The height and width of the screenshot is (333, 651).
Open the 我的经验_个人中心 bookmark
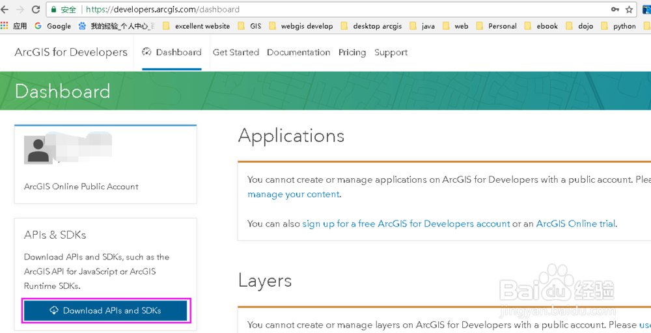(x=117, y=26)
